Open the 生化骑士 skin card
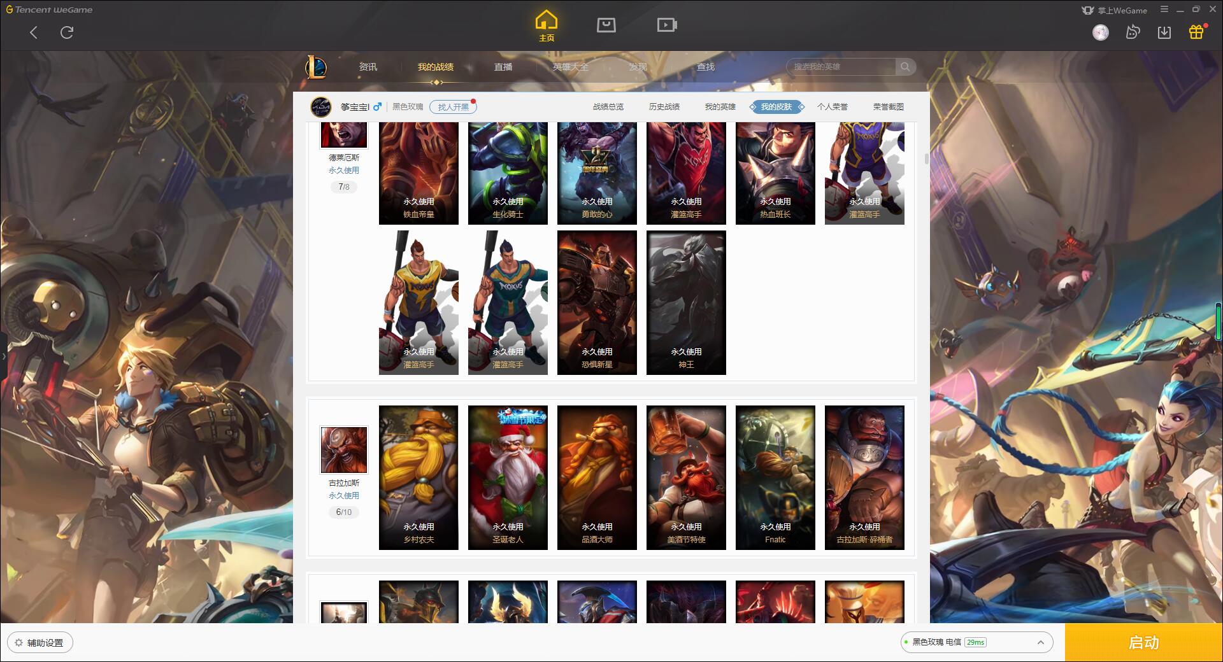Viewport: 1223px width, 662px height. (x=508, y=173)
